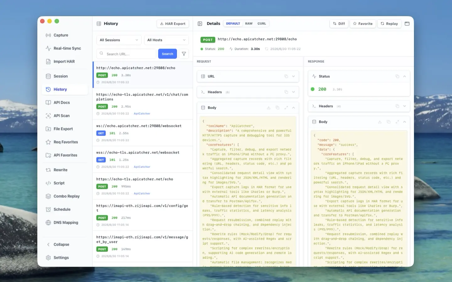Select wss://echo-tls.apicatcher.net/websocket entry
This screenshot has height=282, width=452.
tap(143, 159)
